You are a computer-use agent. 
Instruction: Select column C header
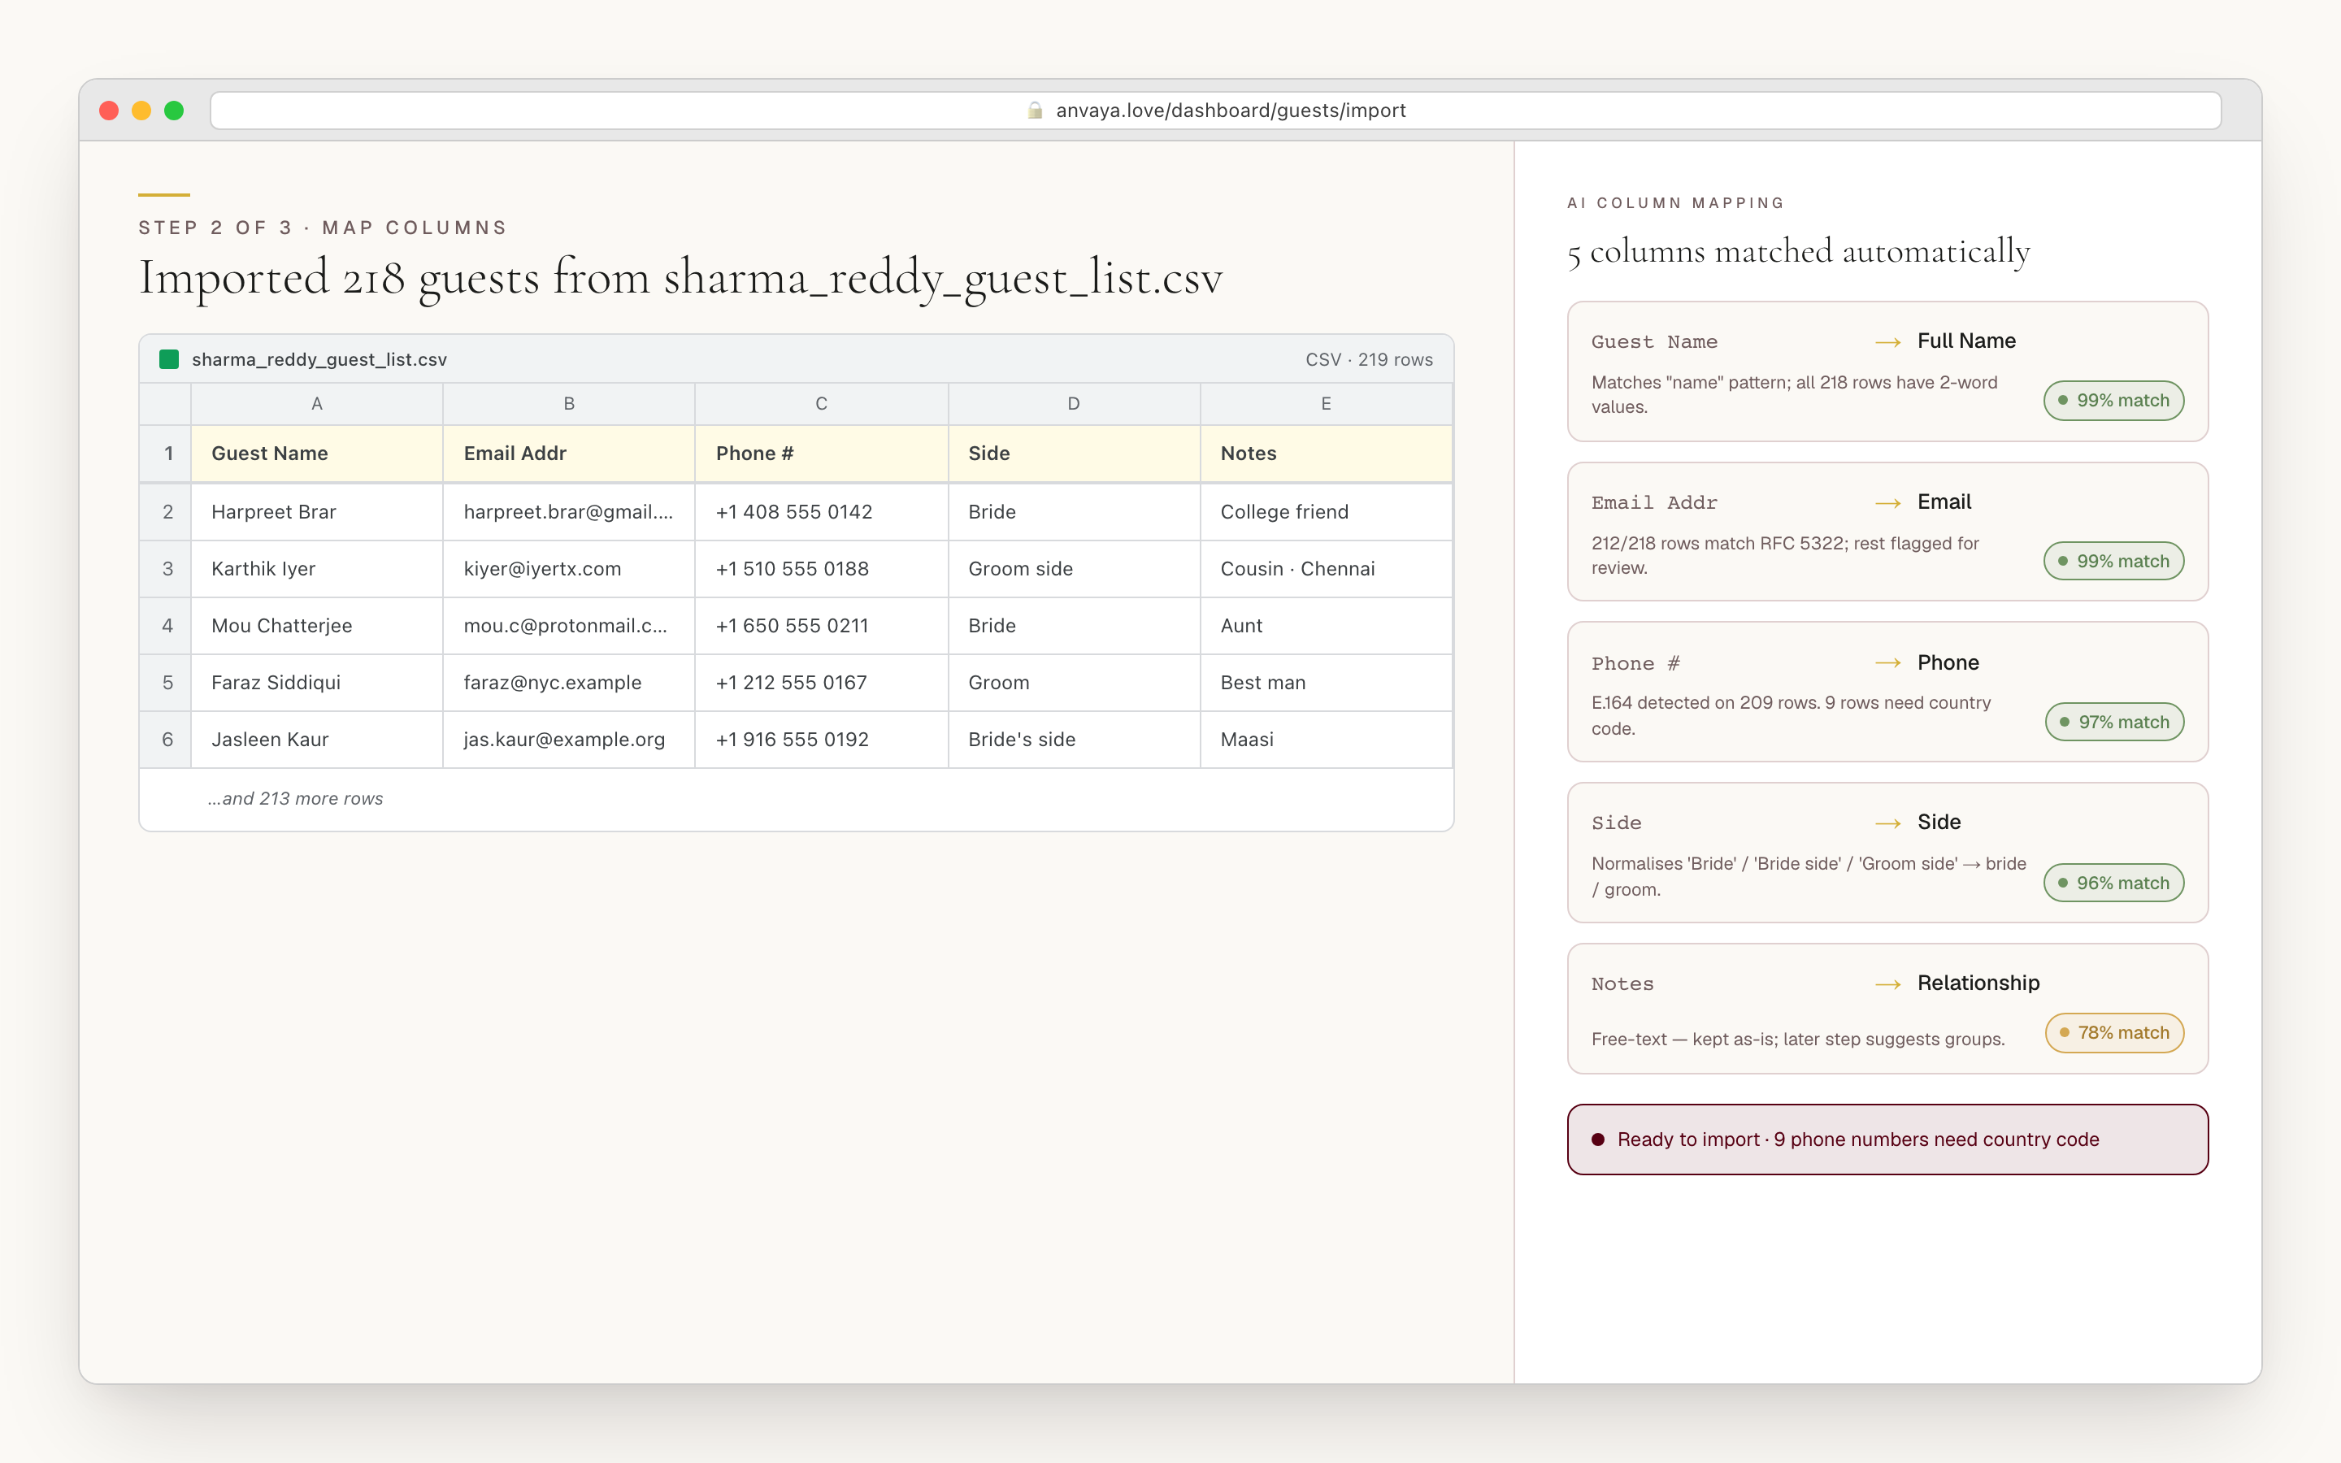tap(821, 403)
